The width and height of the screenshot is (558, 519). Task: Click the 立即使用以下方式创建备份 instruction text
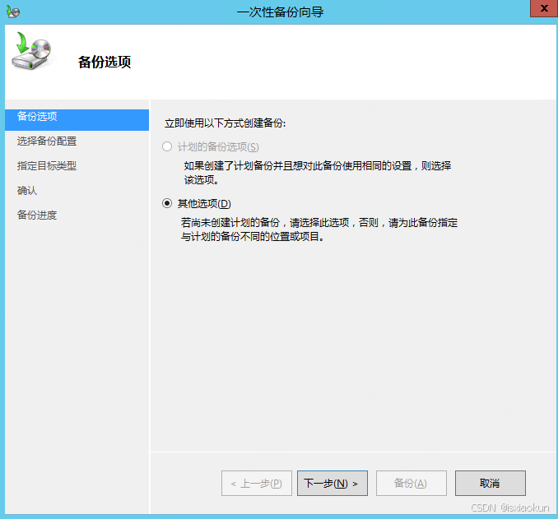coord(230,123)
